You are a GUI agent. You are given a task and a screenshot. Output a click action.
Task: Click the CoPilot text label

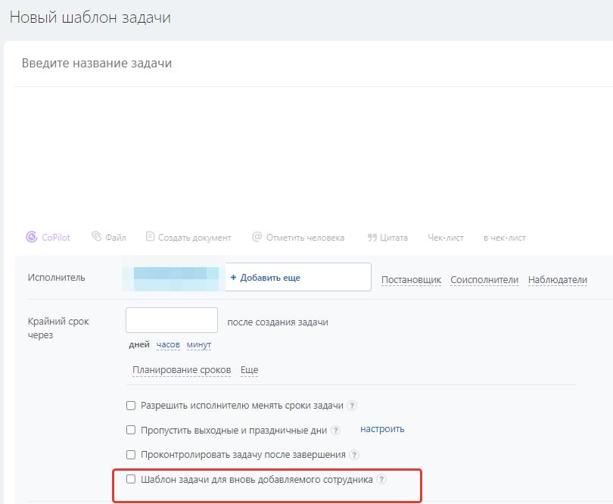(56, 238)
